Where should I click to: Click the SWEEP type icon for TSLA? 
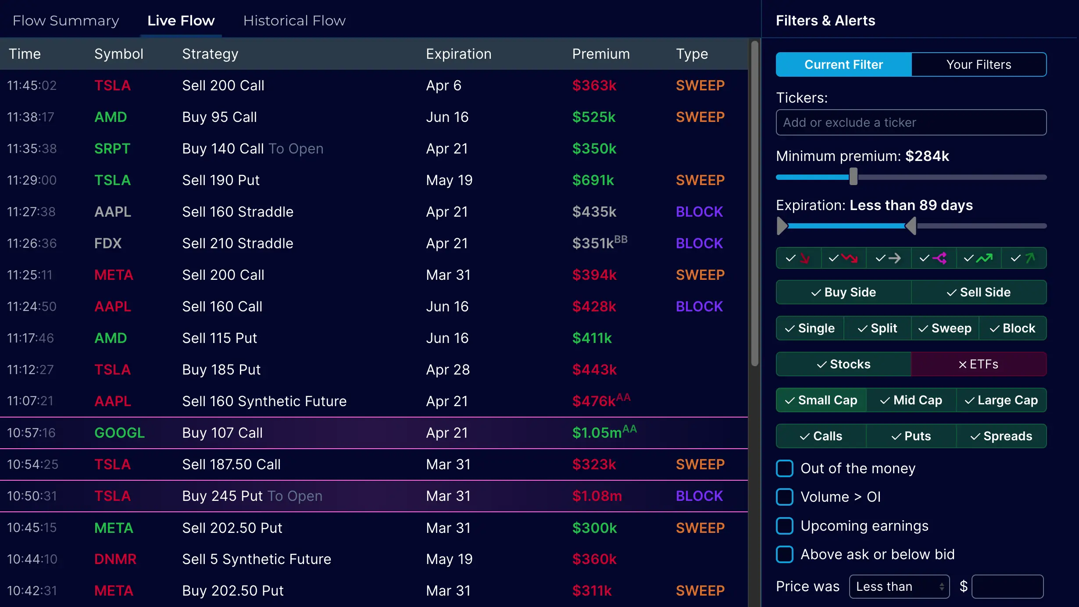pos(700,85)
